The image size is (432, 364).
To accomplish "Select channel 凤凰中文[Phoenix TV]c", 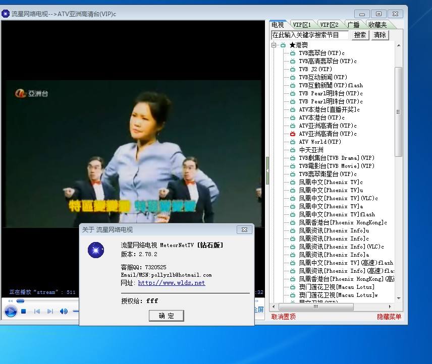I will [x=331, y=182].
